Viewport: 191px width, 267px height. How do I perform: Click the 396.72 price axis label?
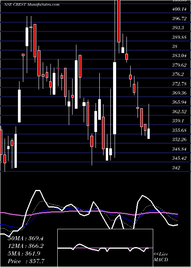[179, 19]
